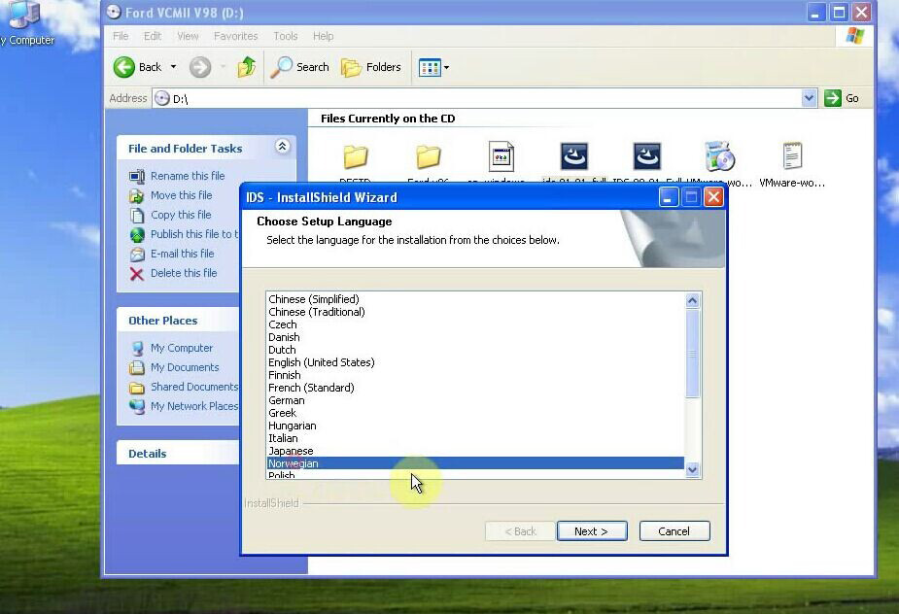Click language list scroll down arrow
This screenshot has height=614, width=899.
pyautogui.click(x=693, y=469)
